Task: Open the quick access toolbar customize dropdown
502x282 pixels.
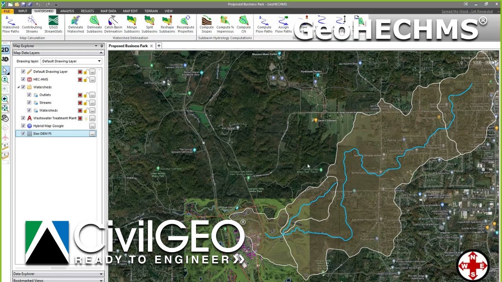Action: tap(56, 4)
